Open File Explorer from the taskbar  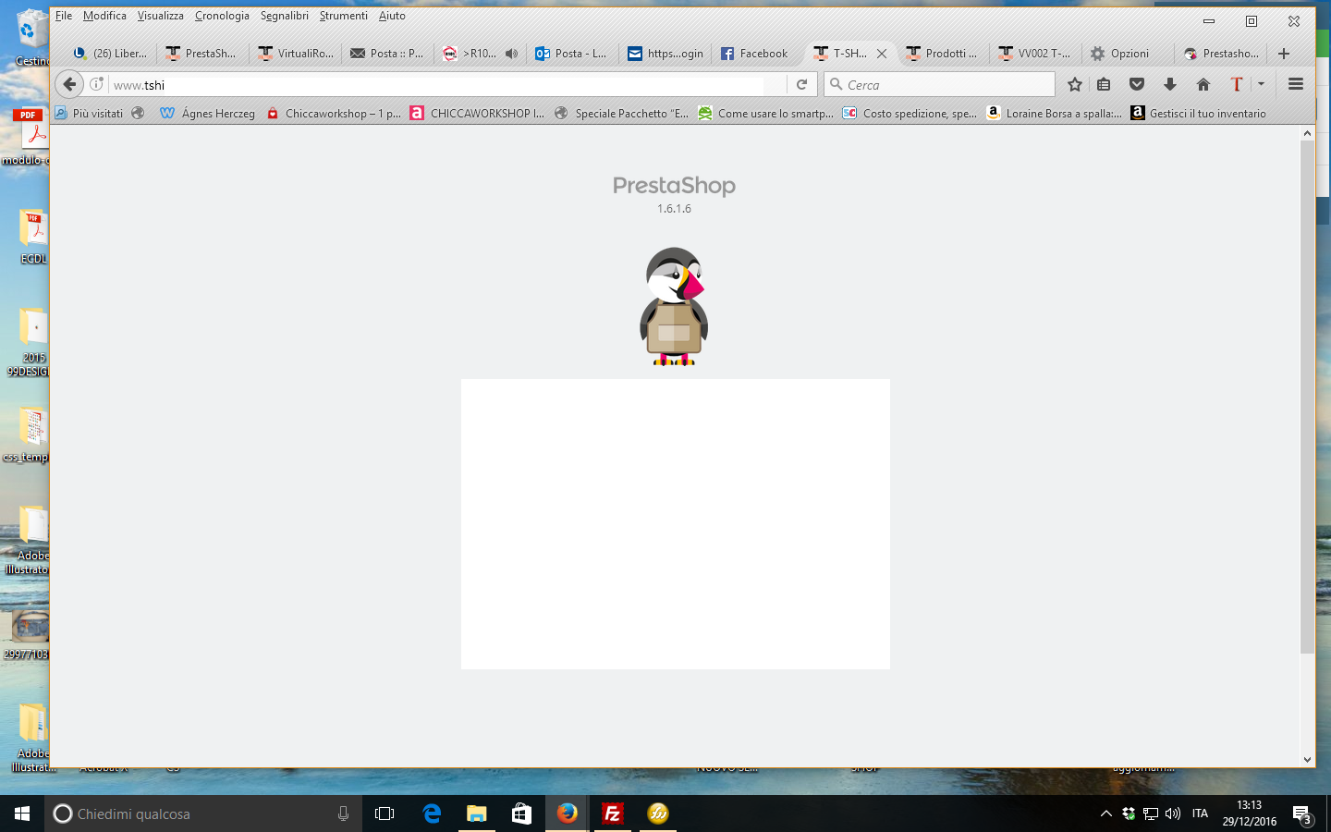click(x=476, y=814)
